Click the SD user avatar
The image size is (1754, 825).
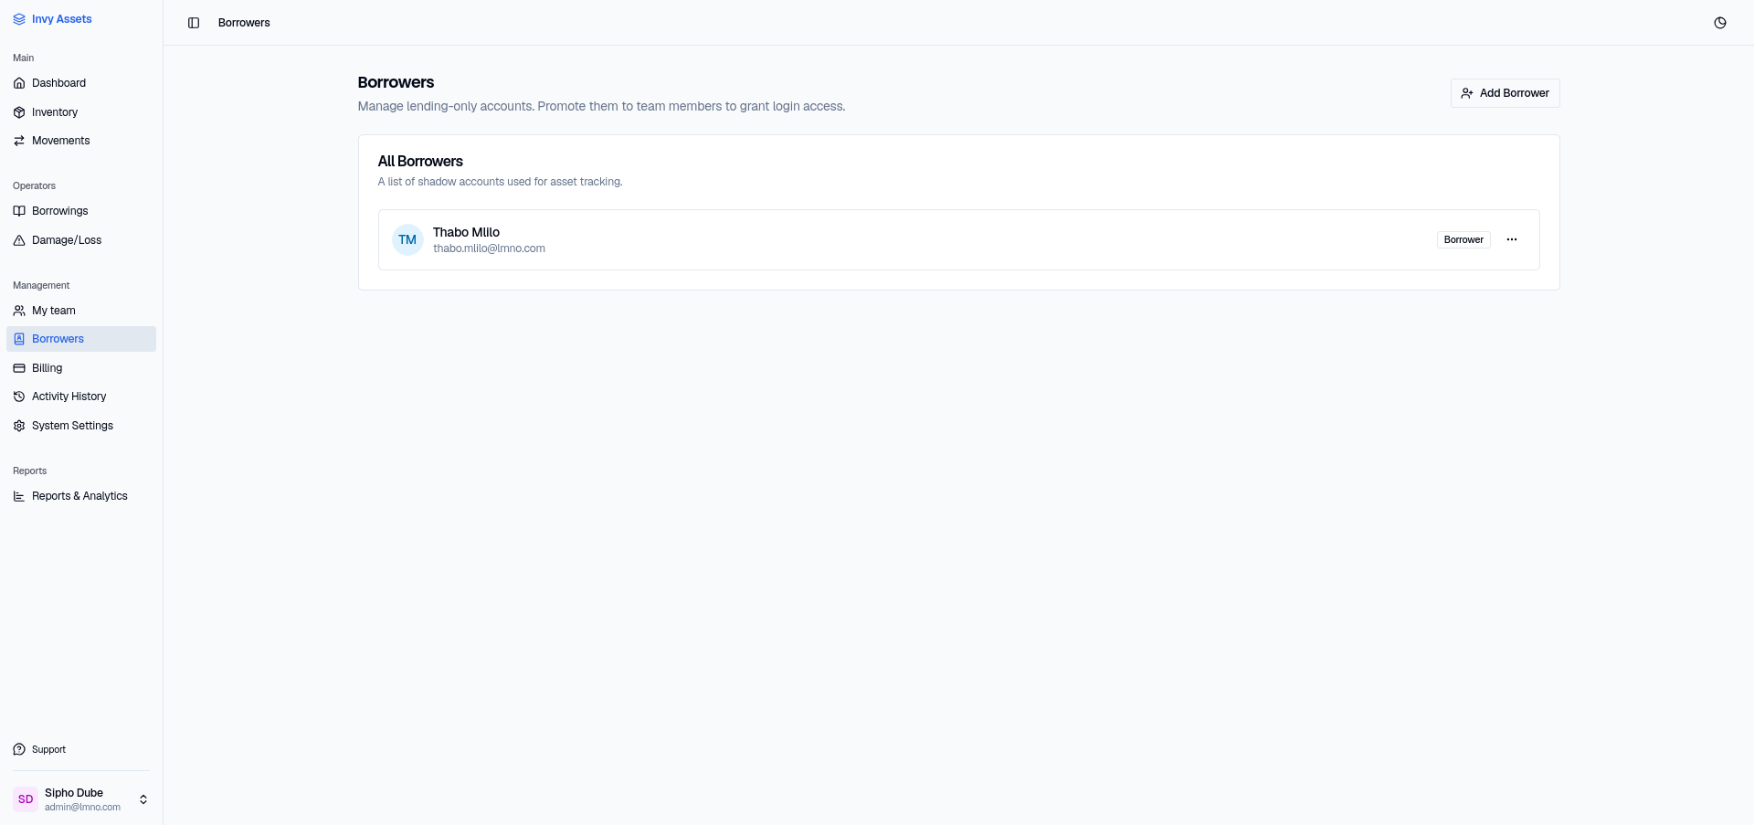(x=26, y=799)
